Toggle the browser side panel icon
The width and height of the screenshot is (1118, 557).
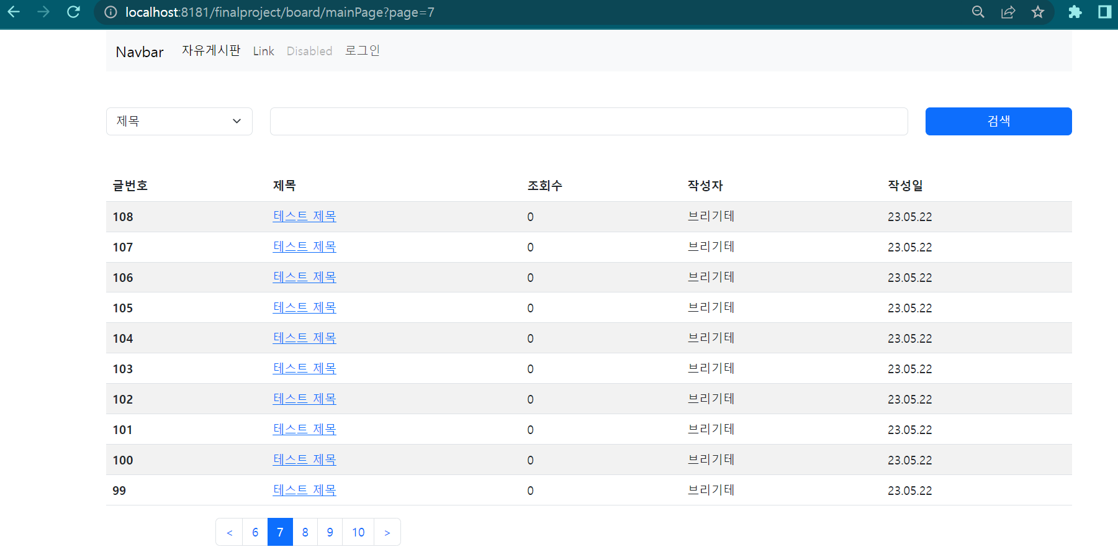pyautogui.click(x=1105, y=12)
